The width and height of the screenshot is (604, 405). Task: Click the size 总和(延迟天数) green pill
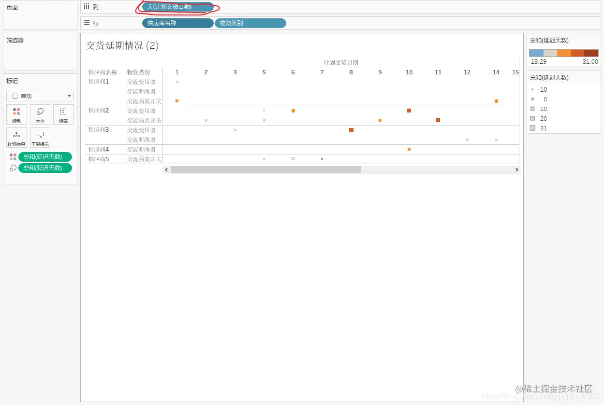[45, 168]
